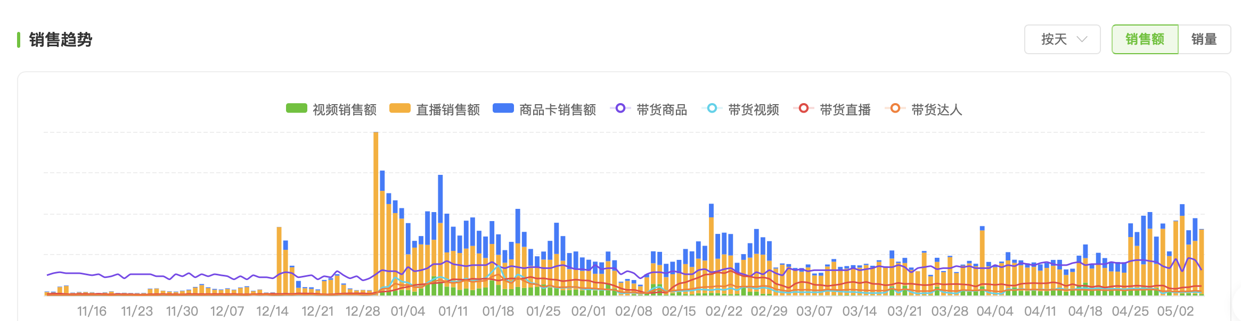1241x321 pixels.
Task: Toggle 视频销售额 series label in legend
Action: 345,109
